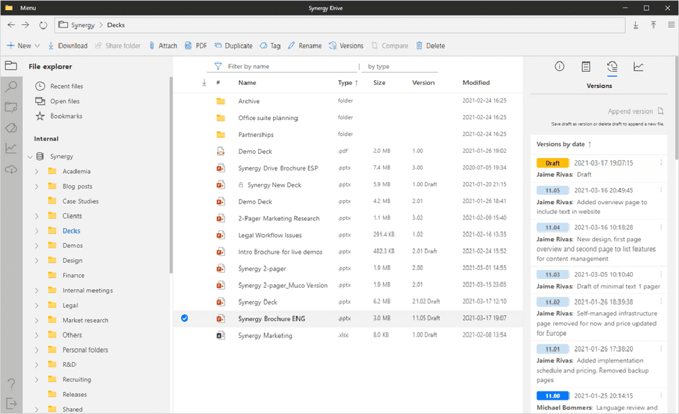This screenshot has width=679, height=414.
Task: Click the download arrow icon beside address bar
Action: coord(636,25)
